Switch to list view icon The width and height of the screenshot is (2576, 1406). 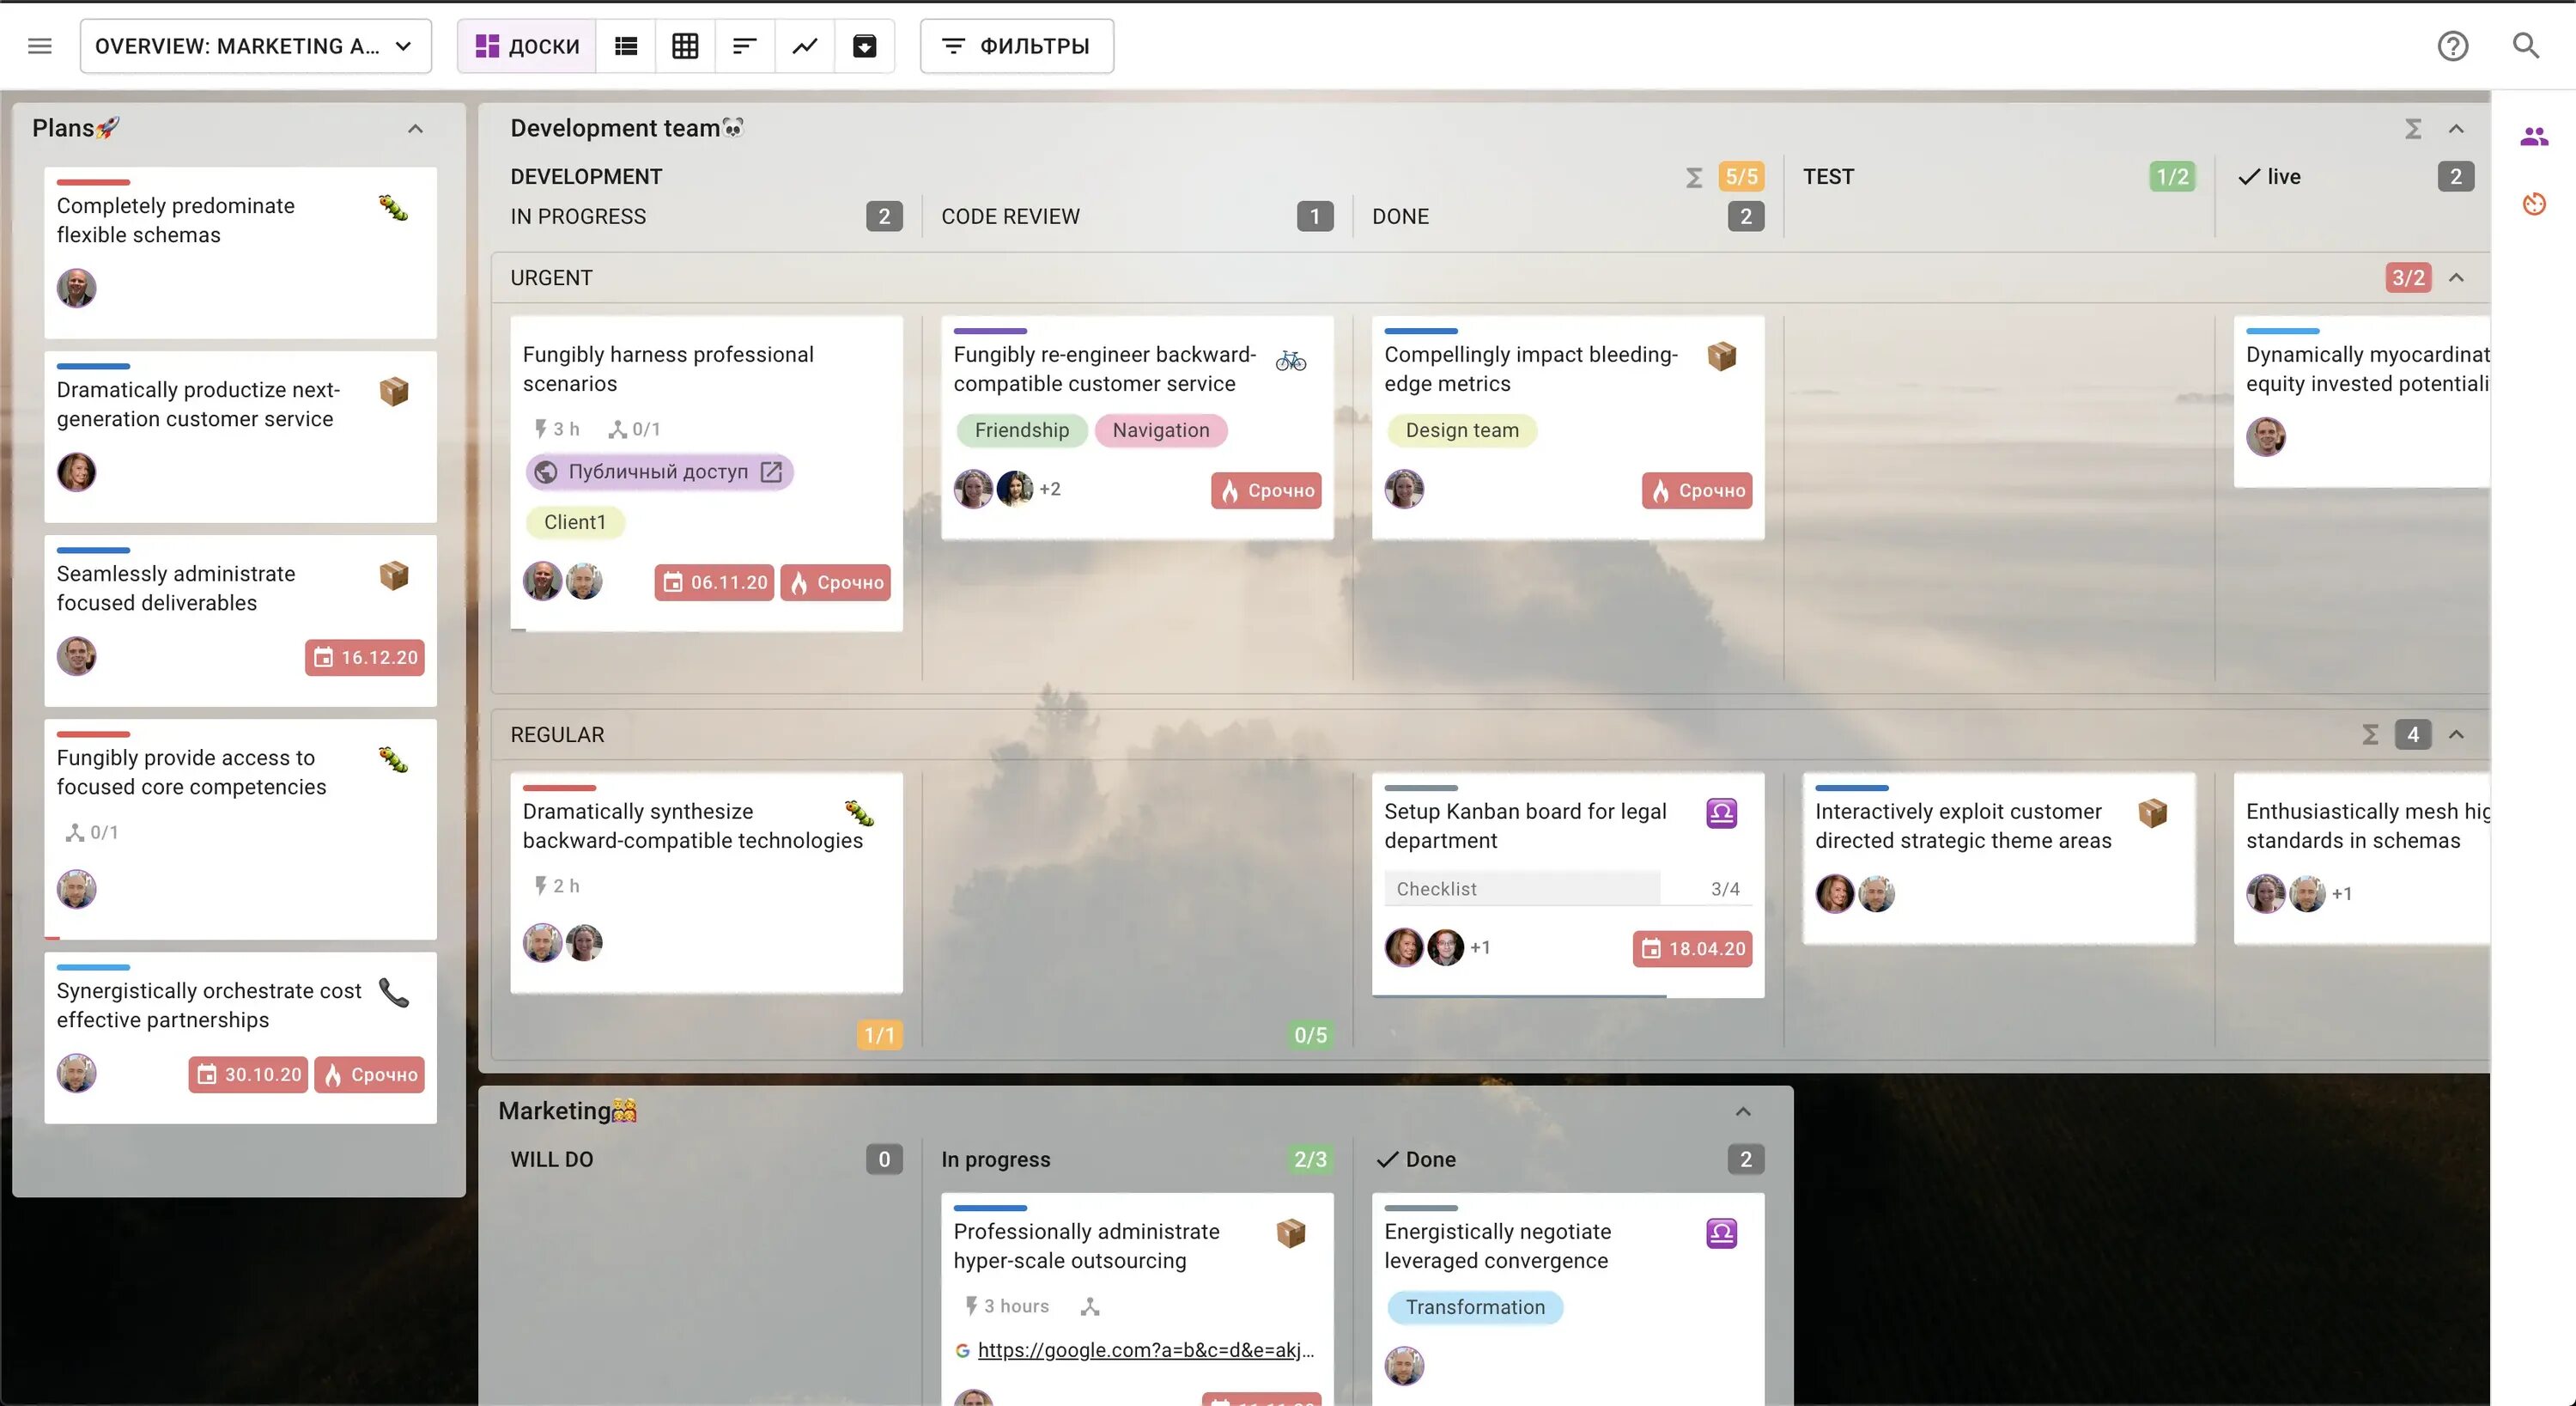[x=626, y=46]
